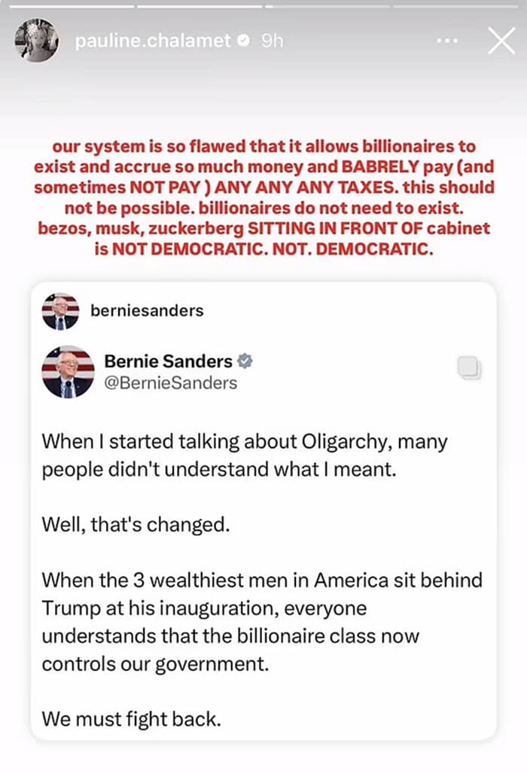Click the 9h story timestamp
Screen dimensions: 527x774
[272, 41]
